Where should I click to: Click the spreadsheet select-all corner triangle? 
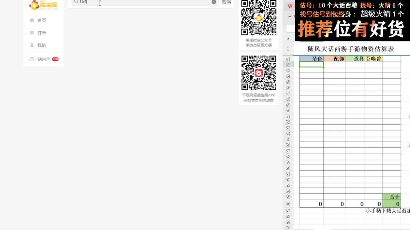[288, 39]
